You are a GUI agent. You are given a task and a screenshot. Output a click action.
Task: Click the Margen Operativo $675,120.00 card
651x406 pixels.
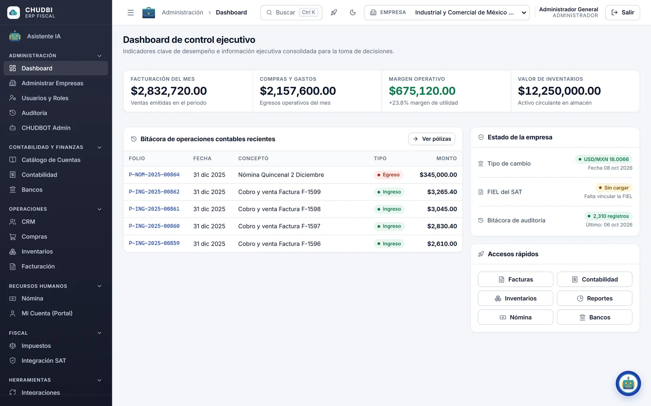pyautogui.click(x=446, y=91)
